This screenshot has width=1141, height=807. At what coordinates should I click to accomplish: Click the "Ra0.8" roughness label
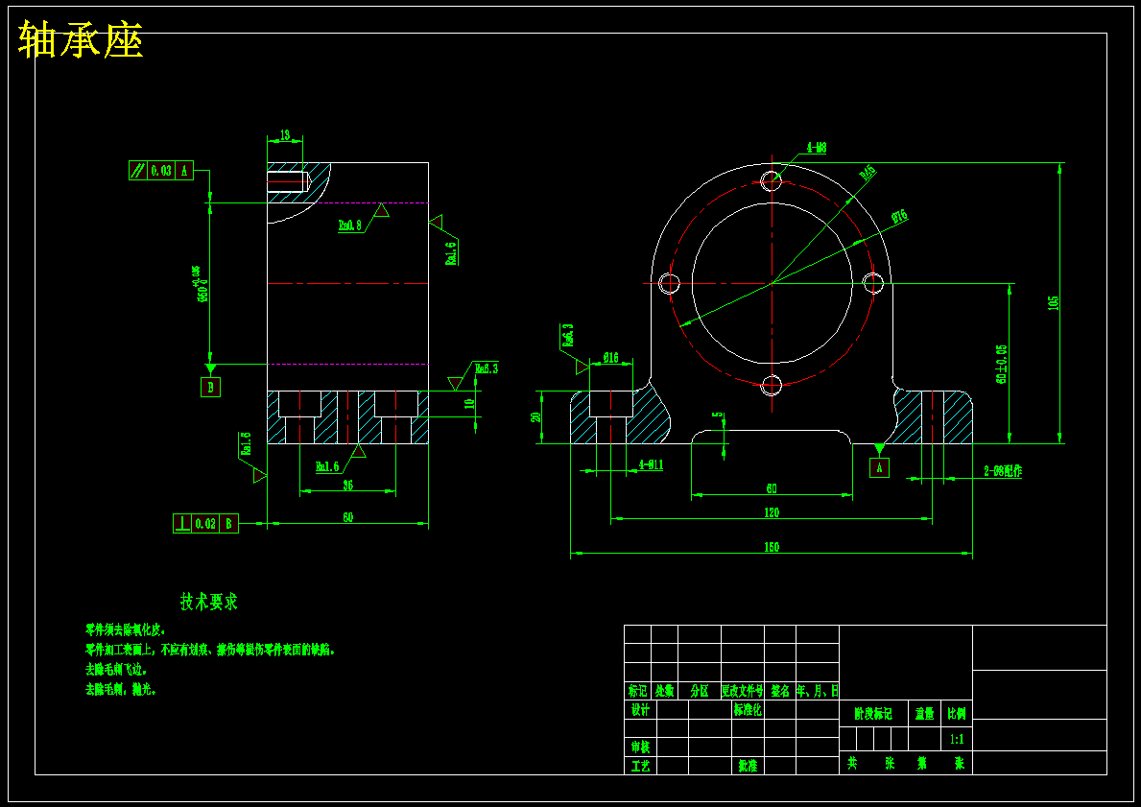click(350, 225)
